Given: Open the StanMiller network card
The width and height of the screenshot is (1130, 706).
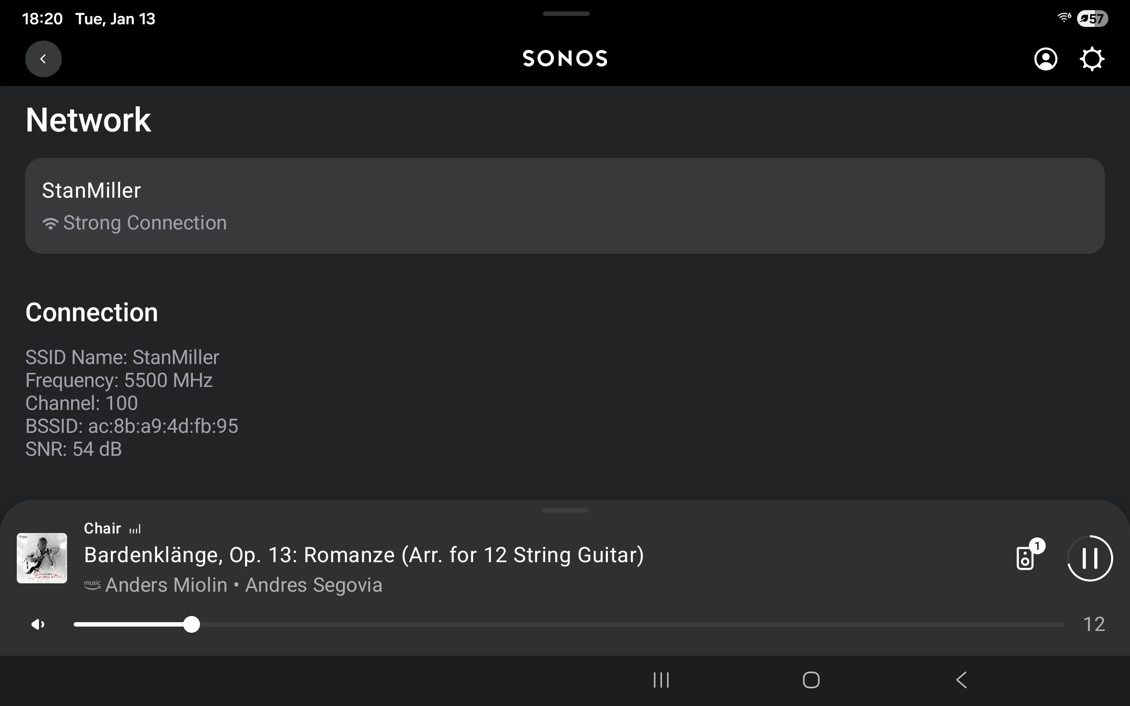Looking at the screenshot, I should (x=565, y=206).
